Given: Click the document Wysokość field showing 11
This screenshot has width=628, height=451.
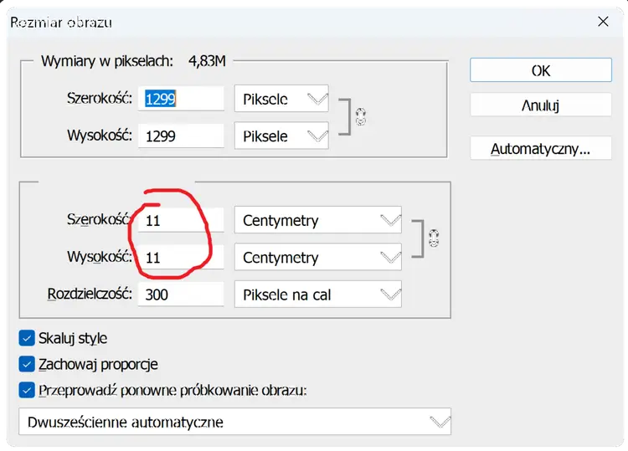Looking at the screenshot, I should (x=181, y=257).
